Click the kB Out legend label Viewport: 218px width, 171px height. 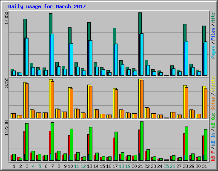[213, 121]
